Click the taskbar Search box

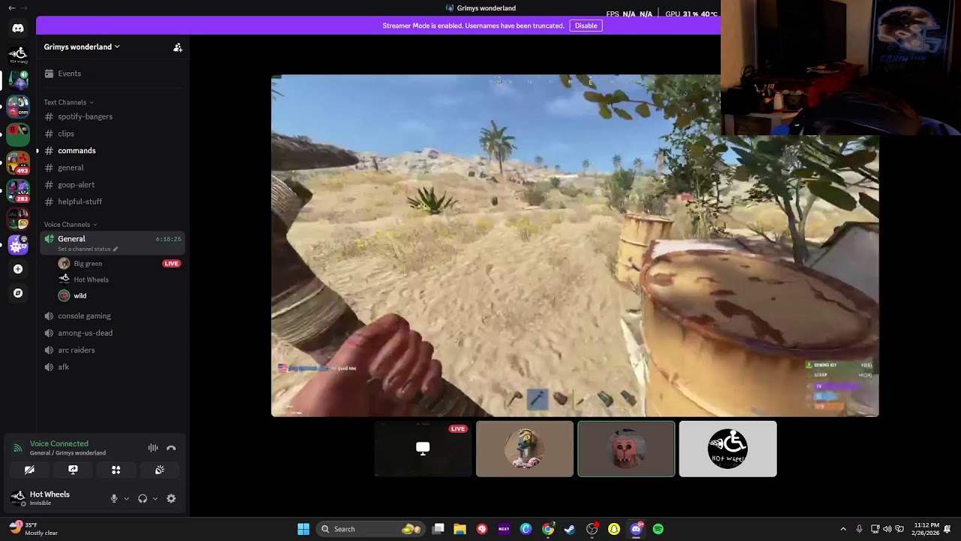click(x=371, y=529)
